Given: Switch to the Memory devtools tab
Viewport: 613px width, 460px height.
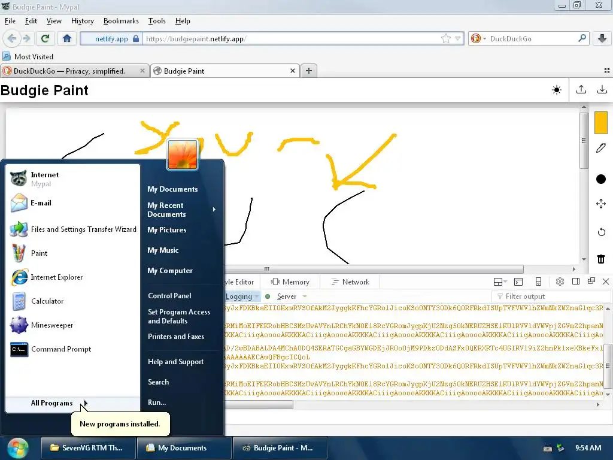Looking at the screenshot, I should [290, 282].
